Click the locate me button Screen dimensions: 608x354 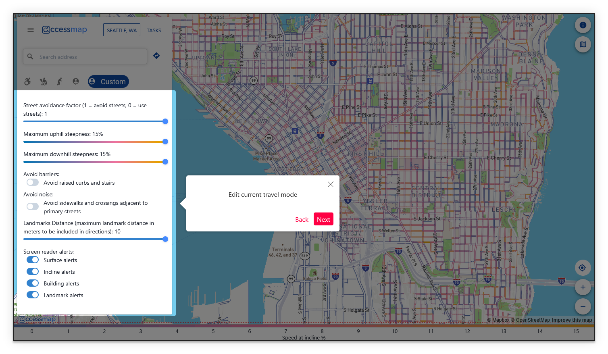583,268
